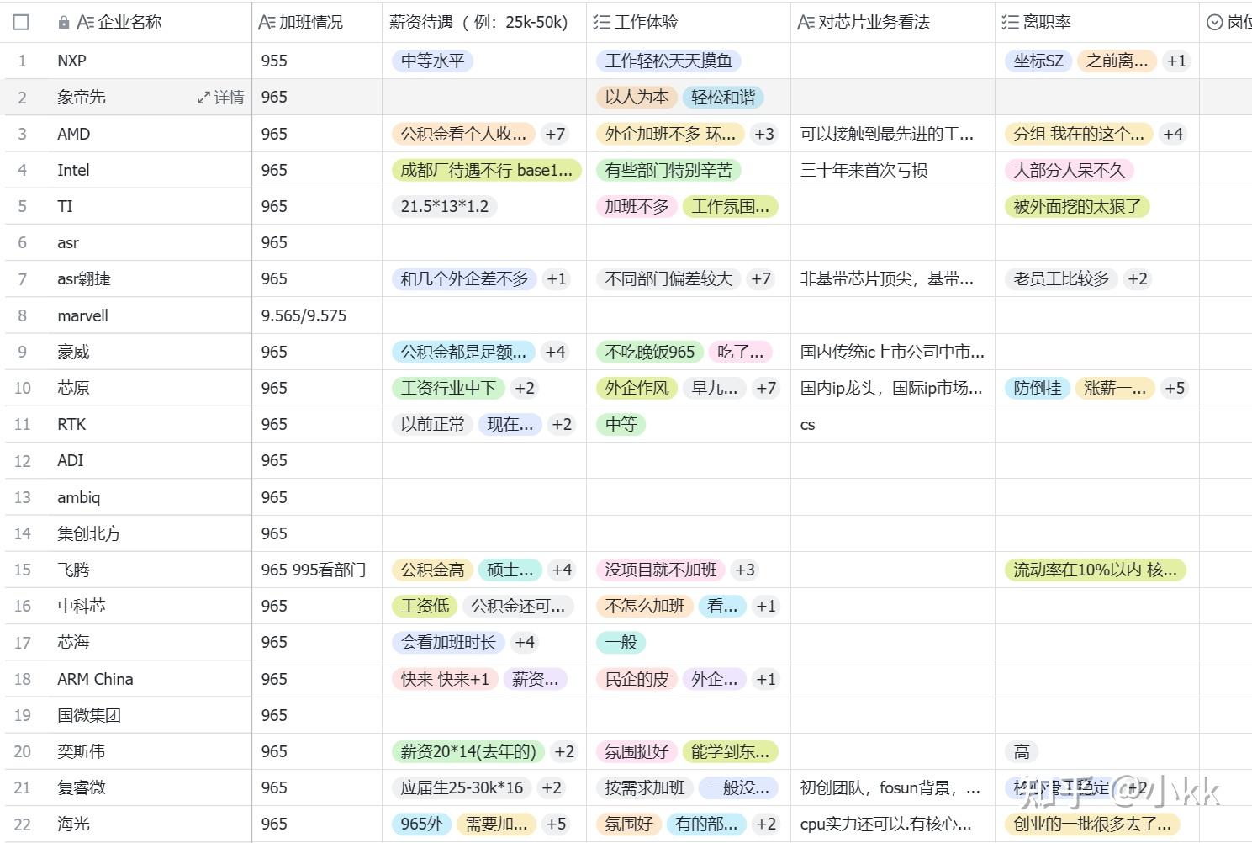Click the 一般 tag in 芯海 row

[621, 643]
